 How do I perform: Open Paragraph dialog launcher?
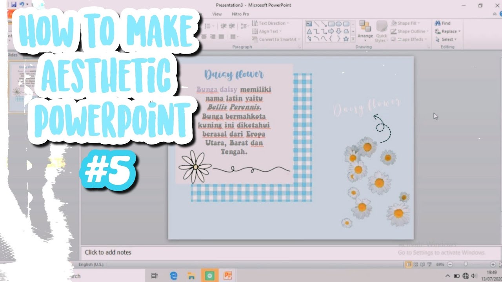point(300,47)
